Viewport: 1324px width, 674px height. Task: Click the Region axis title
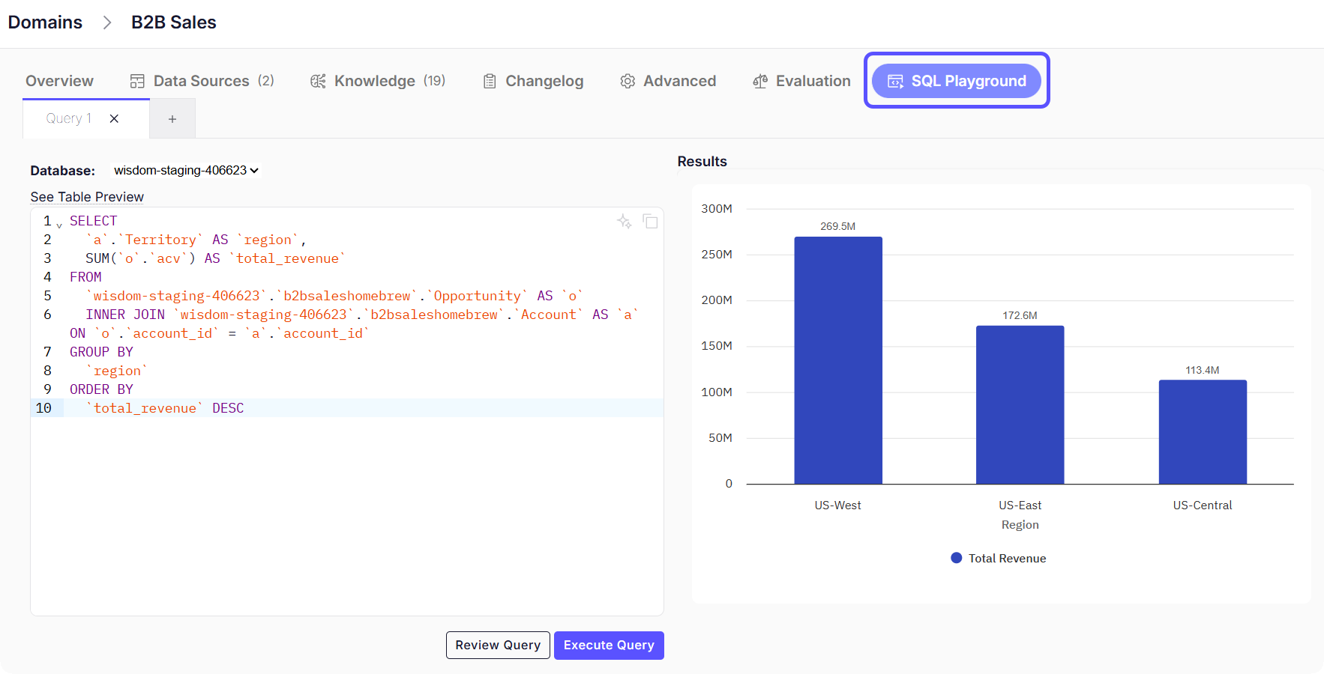point(1020,525)
